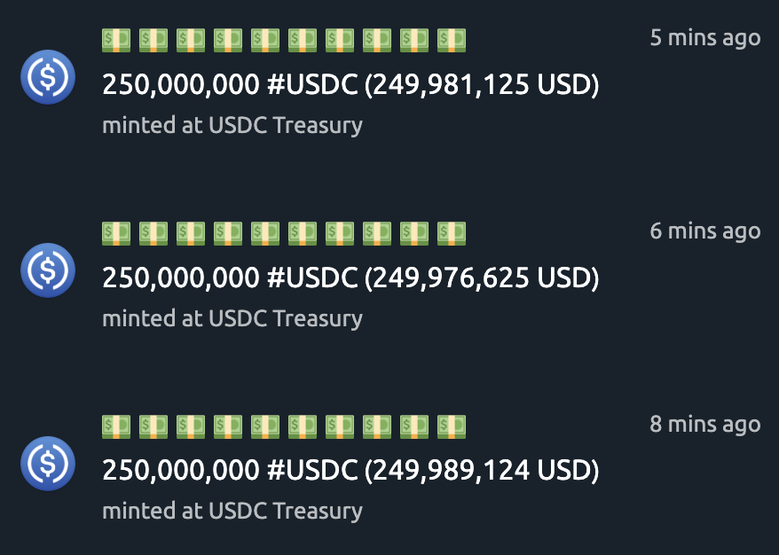Select 'minted at USDC Treasury' under the top entry
The width and height of the screenshot is (779, 555).
pyautogui.click(x=232, y=125)
